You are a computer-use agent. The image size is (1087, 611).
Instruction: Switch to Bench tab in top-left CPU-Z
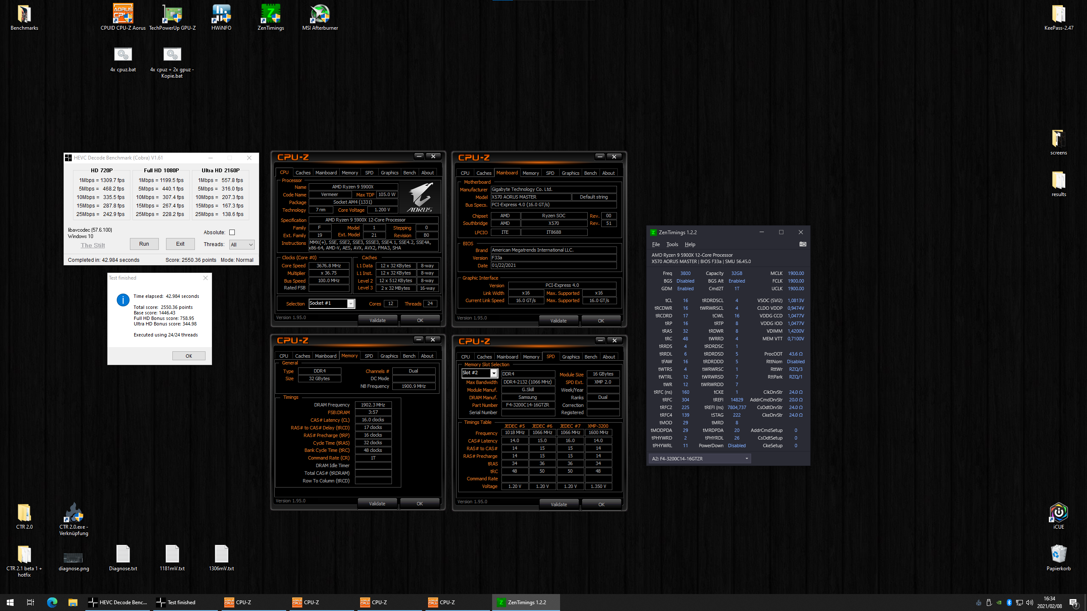[409, 173]
